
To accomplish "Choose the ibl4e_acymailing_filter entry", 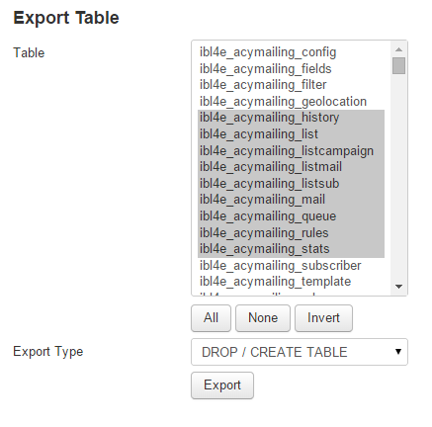I will (291, 85).
